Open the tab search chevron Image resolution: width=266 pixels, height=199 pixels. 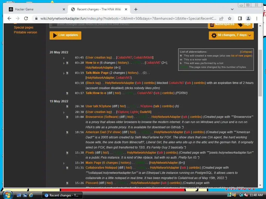pyautogui.click(x=232, y=9)
